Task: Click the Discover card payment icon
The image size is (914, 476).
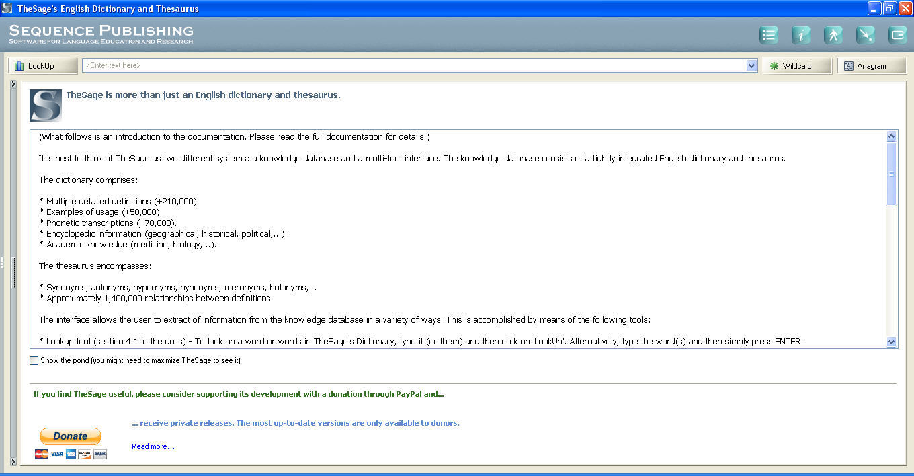Action: (x=85, y=454)
